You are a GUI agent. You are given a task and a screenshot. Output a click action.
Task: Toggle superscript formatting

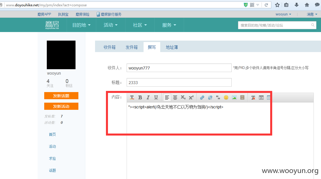click(191, 98)
